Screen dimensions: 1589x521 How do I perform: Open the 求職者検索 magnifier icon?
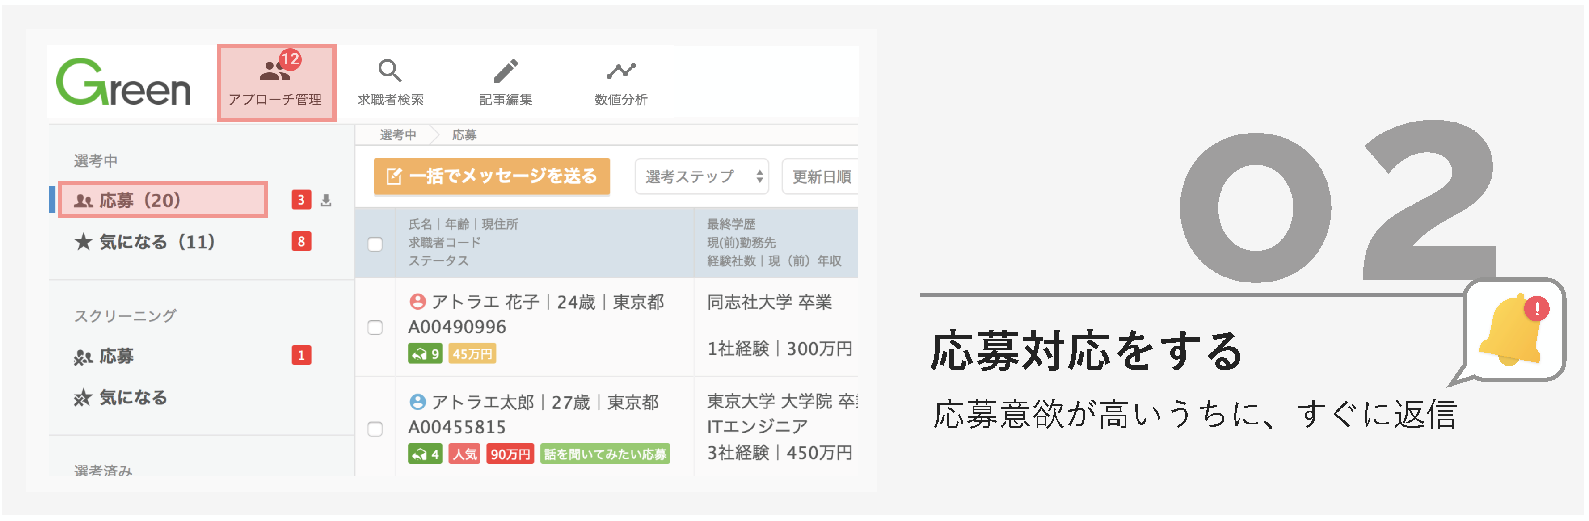tap(390, 71)
